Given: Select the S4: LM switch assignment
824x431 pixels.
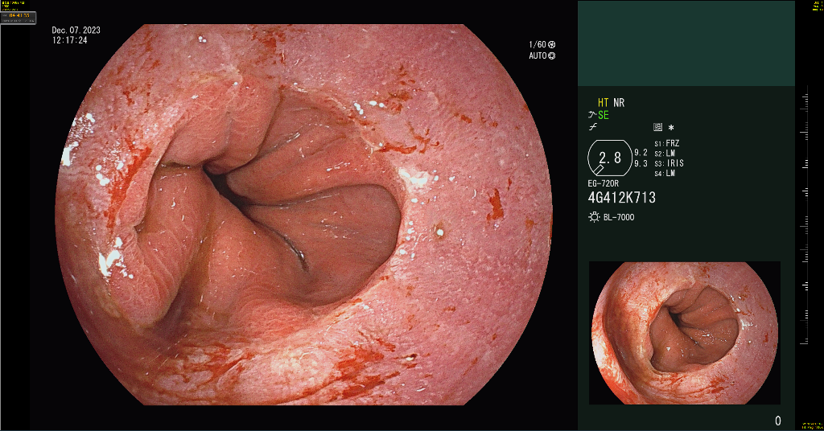Looking at the screenshot, I should (665, 173).
